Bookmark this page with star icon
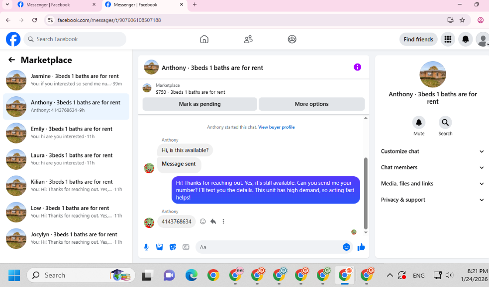The image size is (489, 287). coord(462,20)
